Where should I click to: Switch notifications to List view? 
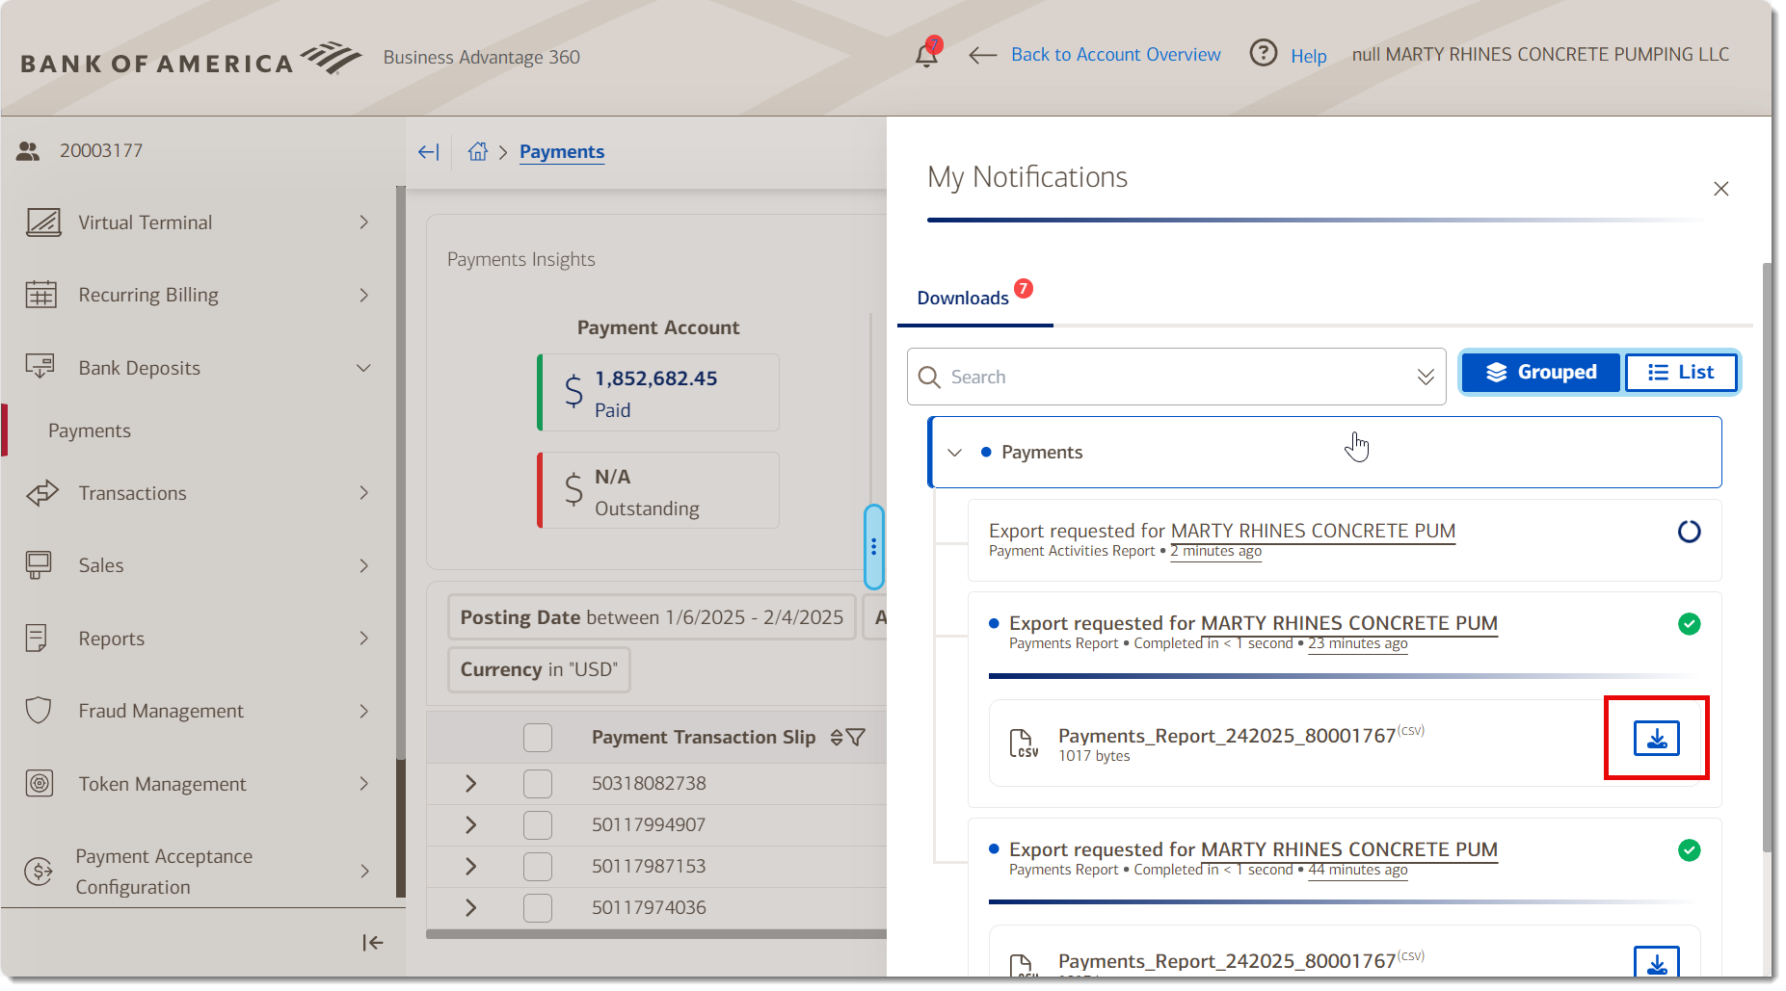[x=1681, y=373]
